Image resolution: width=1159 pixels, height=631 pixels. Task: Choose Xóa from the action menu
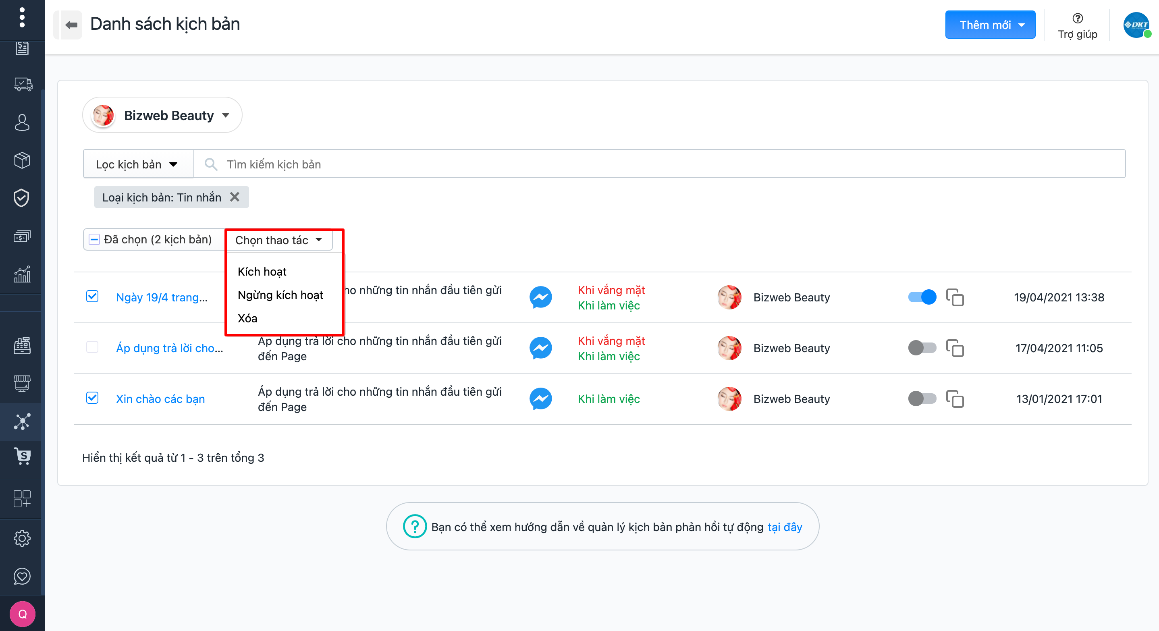tap(247, 318)
